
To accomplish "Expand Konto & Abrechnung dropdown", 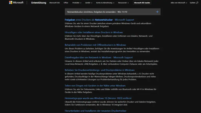I will [105, 3].
